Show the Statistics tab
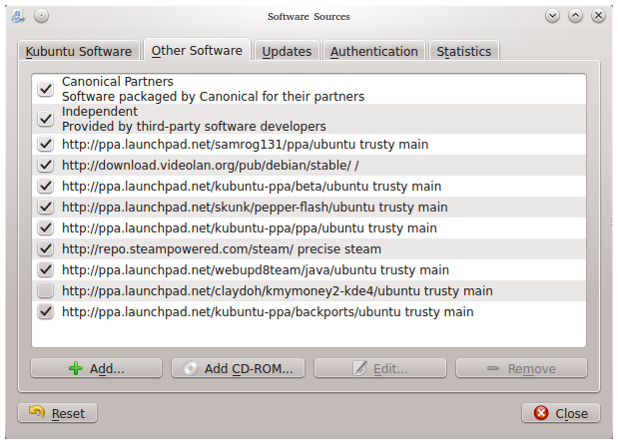618x444 pixels. 463,51
